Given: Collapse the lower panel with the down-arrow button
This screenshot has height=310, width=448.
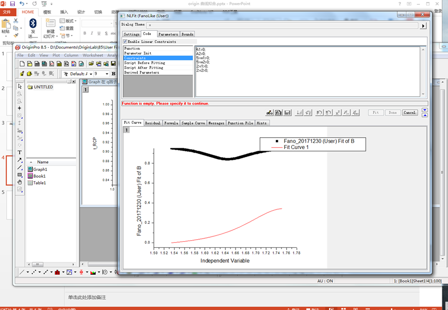Looking at the screenshot, I should coord(425,110).
